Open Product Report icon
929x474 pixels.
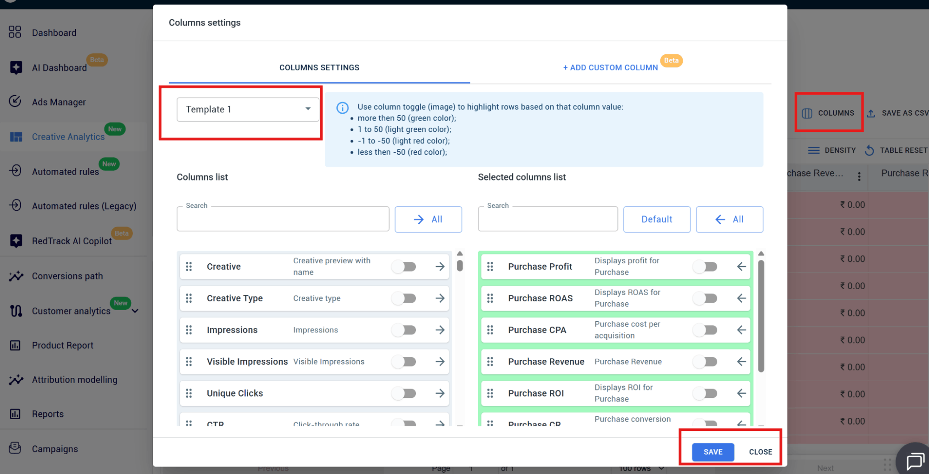tap(15, 345)
